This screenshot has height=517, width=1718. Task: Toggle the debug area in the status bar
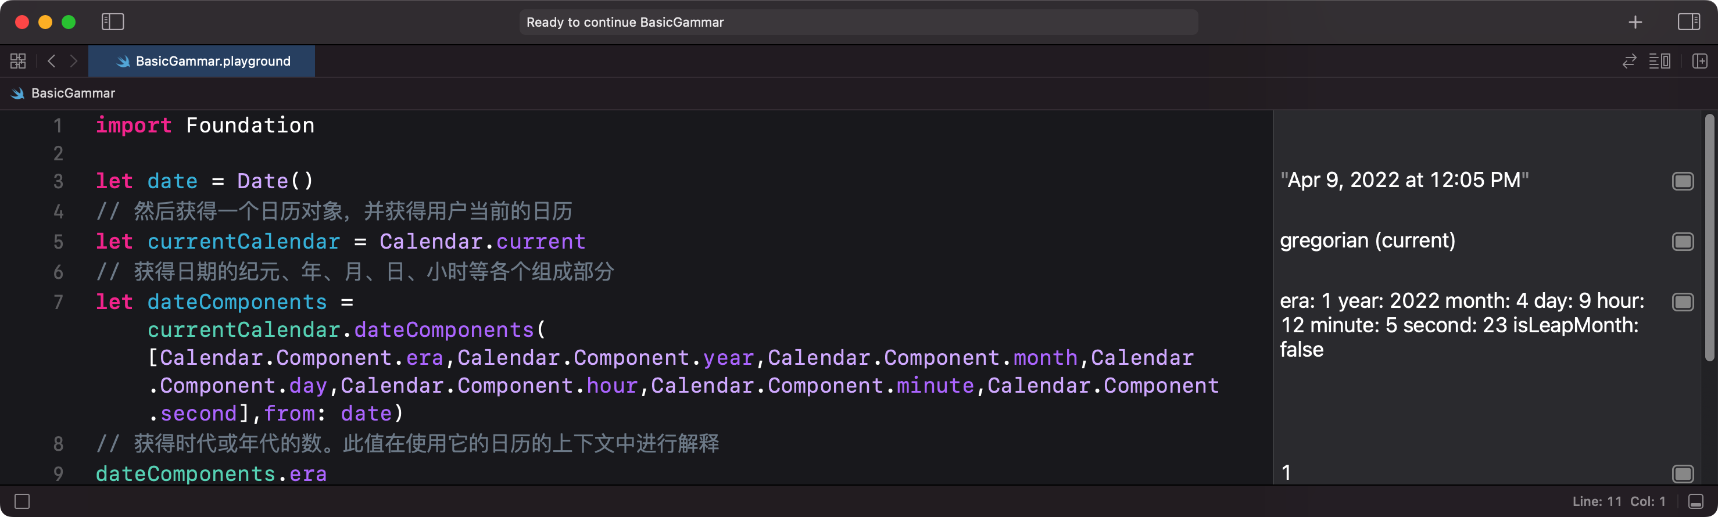[1696, 501]
